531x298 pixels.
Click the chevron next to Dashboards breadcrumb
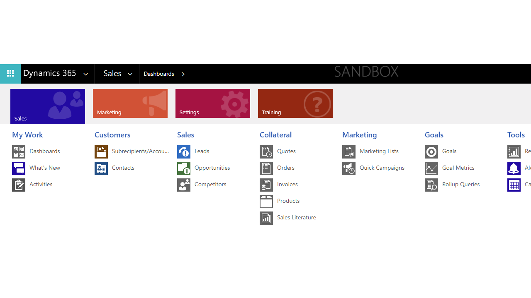pos(183,74)
